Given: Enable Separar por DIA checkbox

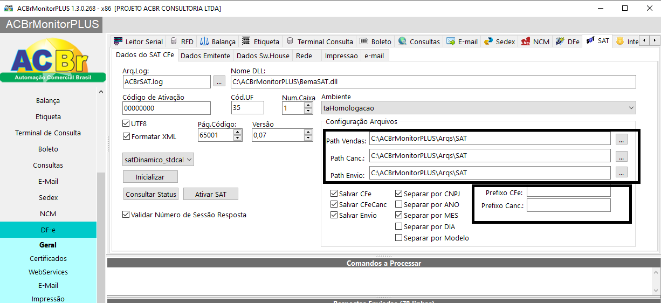Looking at the screenshot, I should (x=398, y=227).
